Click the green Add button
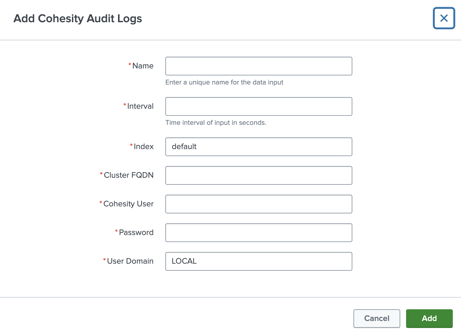Viewport: 461px width, 335px height. (429, 318)
